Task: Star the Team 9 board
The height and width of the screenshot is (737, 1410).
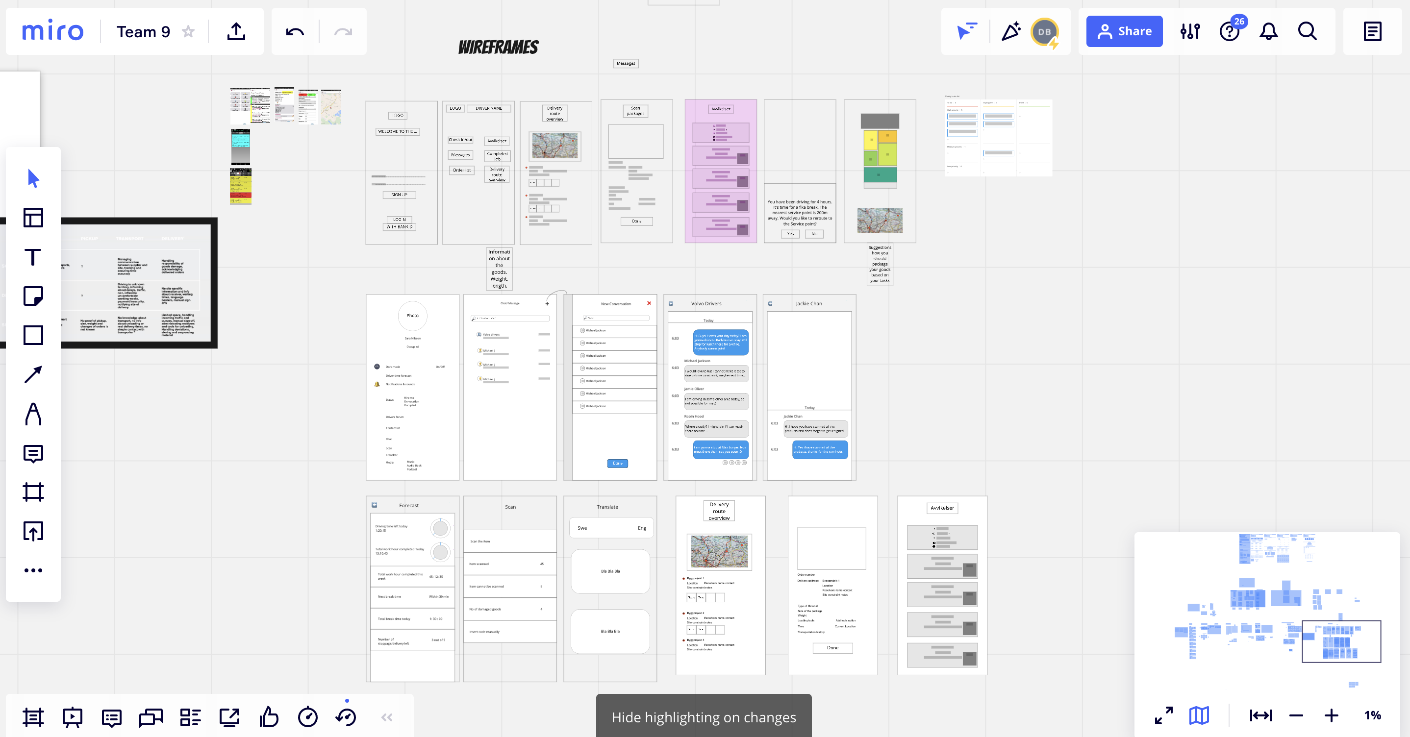Action: coord(188,31)
